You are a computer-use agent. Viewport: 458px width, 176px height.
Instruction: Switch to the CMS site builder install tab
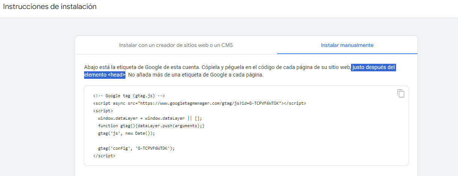pos(176,45)
